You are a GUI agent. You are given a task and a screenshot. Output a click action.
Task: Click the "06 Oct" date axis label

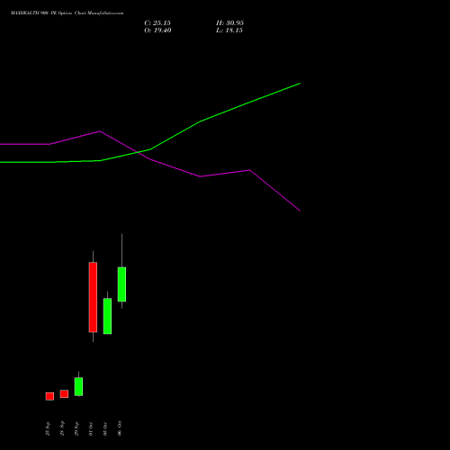point(120,428)
